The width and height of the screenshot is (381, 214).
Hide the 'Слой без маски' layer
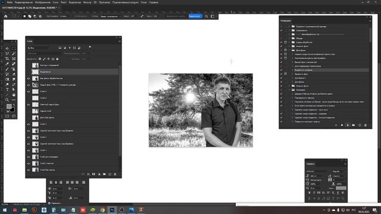pos(29,170)
